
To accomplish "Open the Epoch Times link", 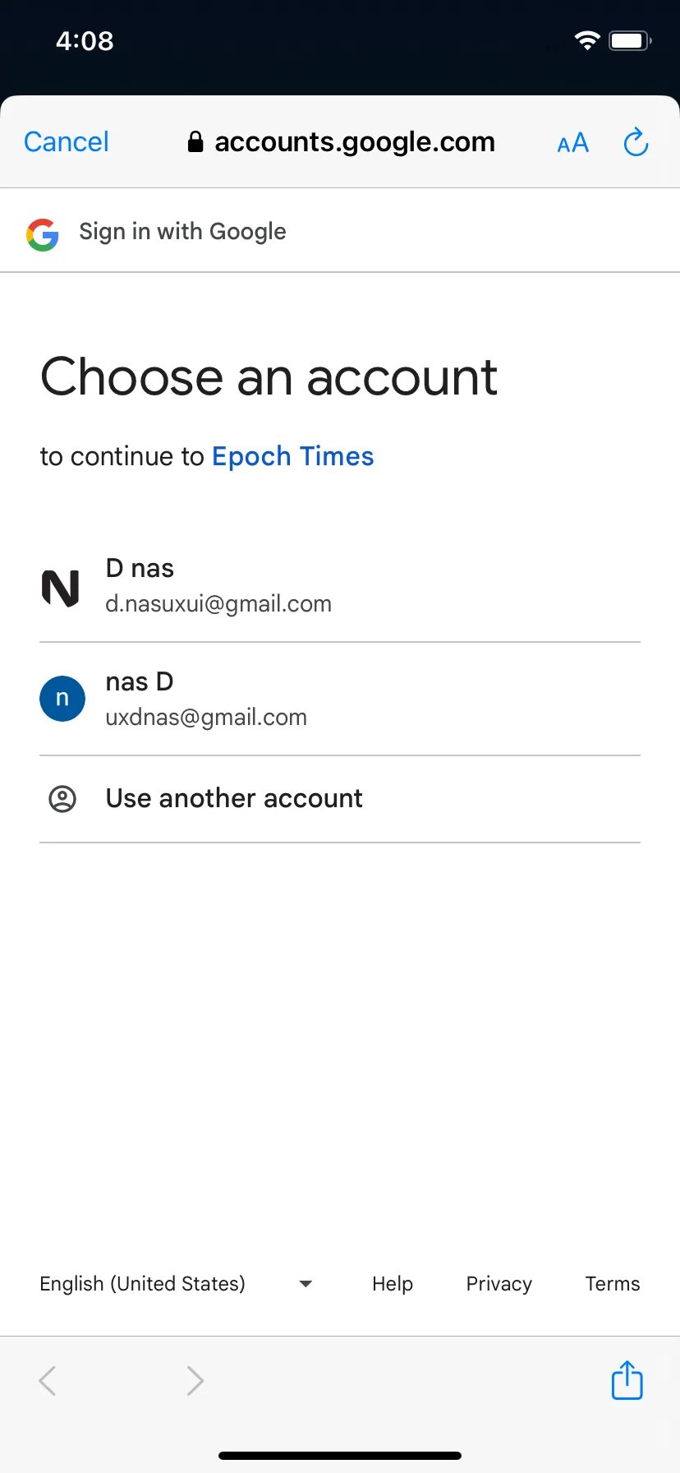I will [293, 456].
